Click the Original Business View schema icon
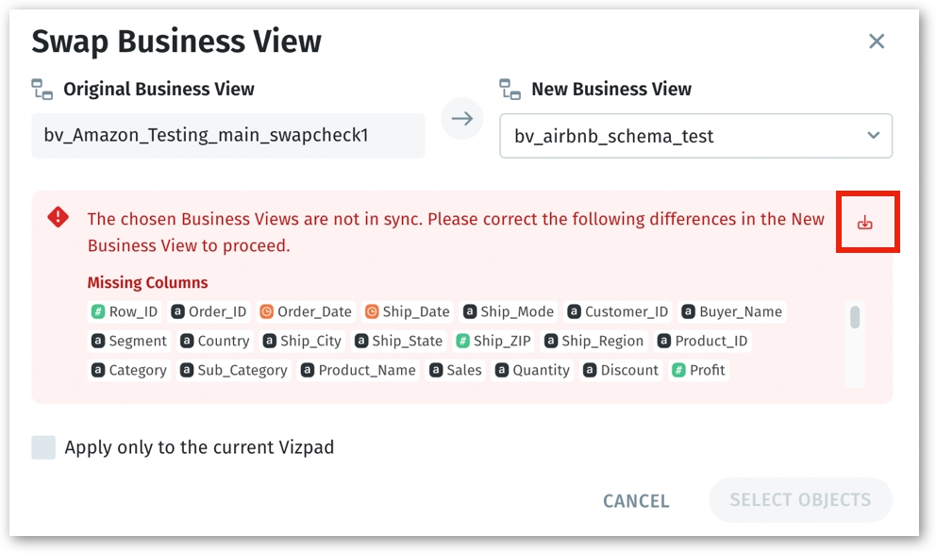This screenshot has width=936, height=553. (42, 89)
